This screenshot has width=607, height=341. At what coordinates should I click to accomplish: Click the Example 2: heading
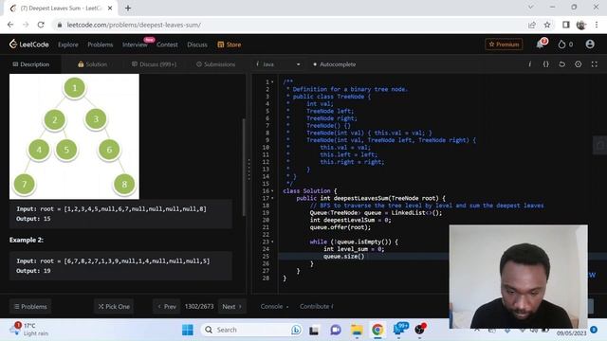point(27,240)
